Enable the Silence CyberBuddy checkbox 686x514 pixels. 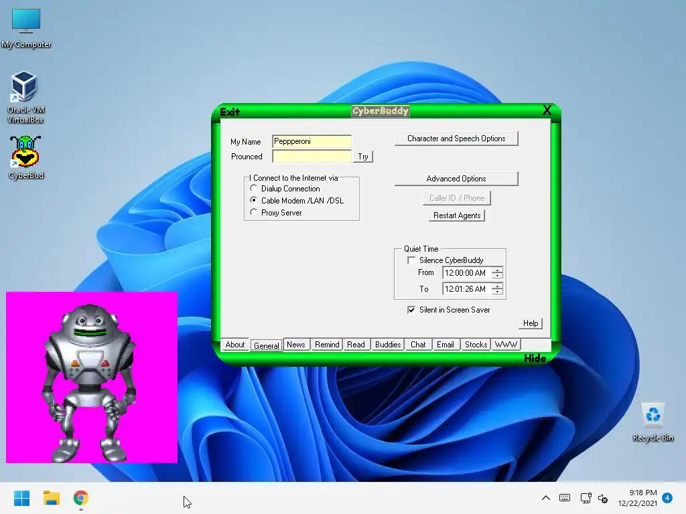[x=411, y=260]
